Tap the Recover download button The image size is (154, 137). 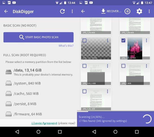coord(111,11)
